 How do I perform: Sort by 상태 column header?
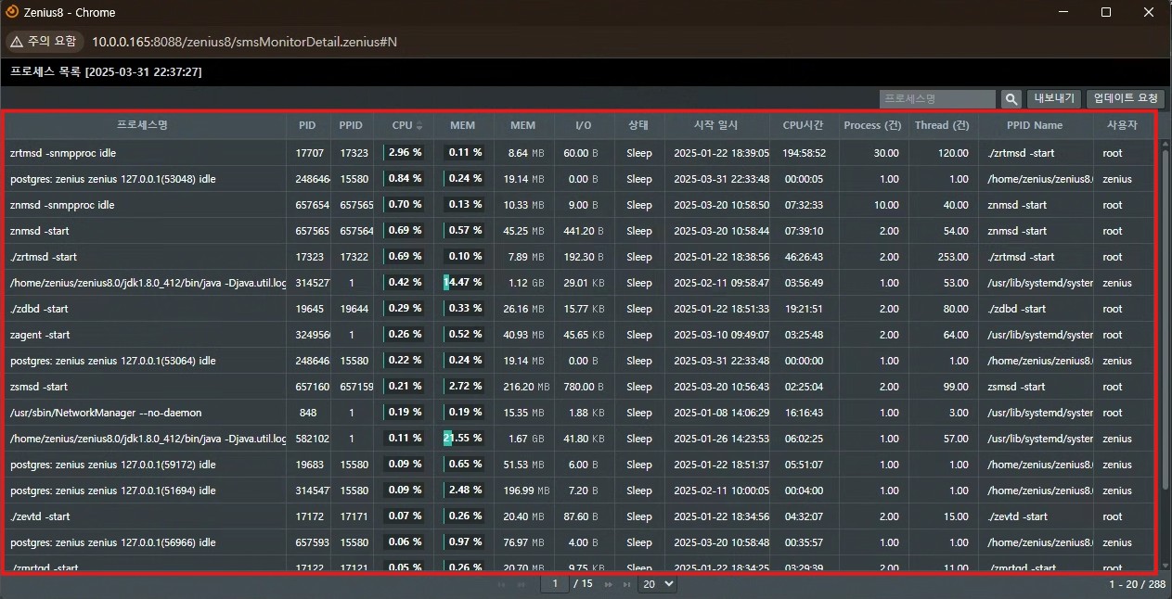click(x=638, y=125)
